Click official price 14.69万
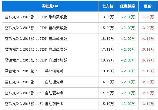The image size is (158, 110). [x=107, y=93]
